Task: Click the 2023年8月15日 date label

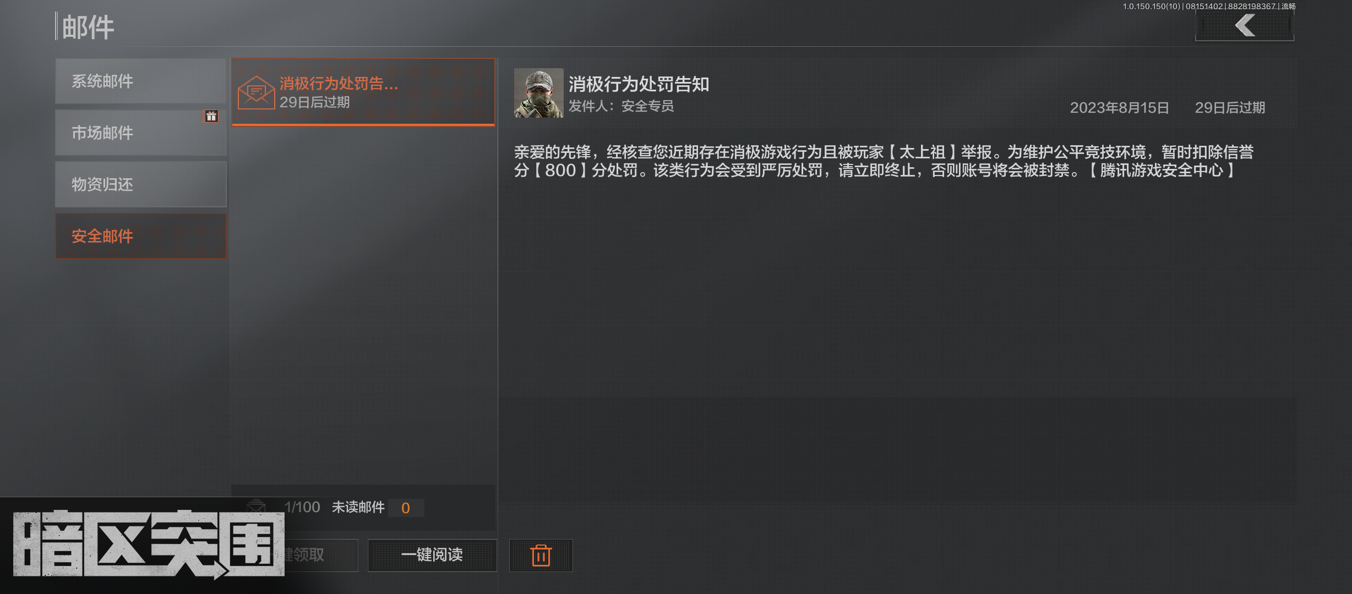Action: (x=1119, y=108)
